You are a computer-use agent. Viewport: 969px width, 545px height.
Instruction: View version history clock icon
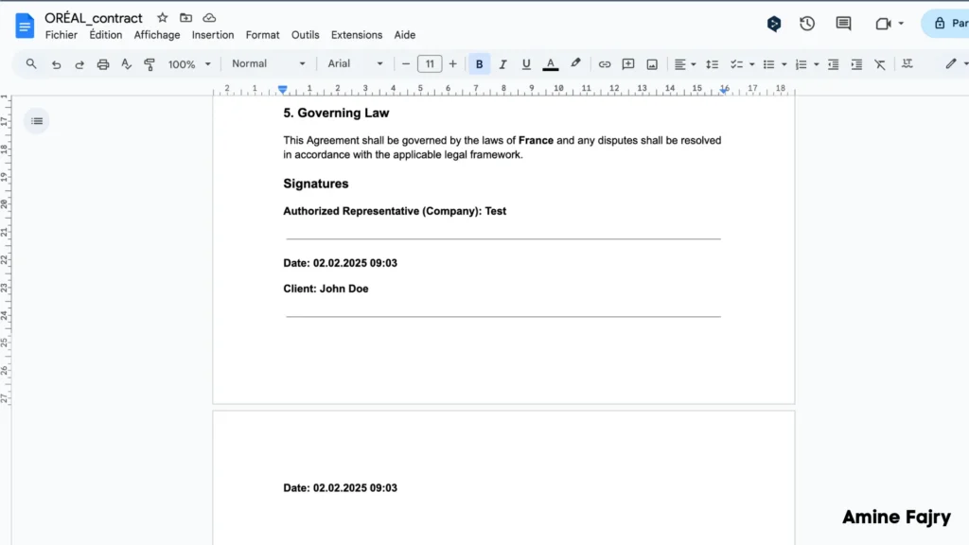coord(807,24)
